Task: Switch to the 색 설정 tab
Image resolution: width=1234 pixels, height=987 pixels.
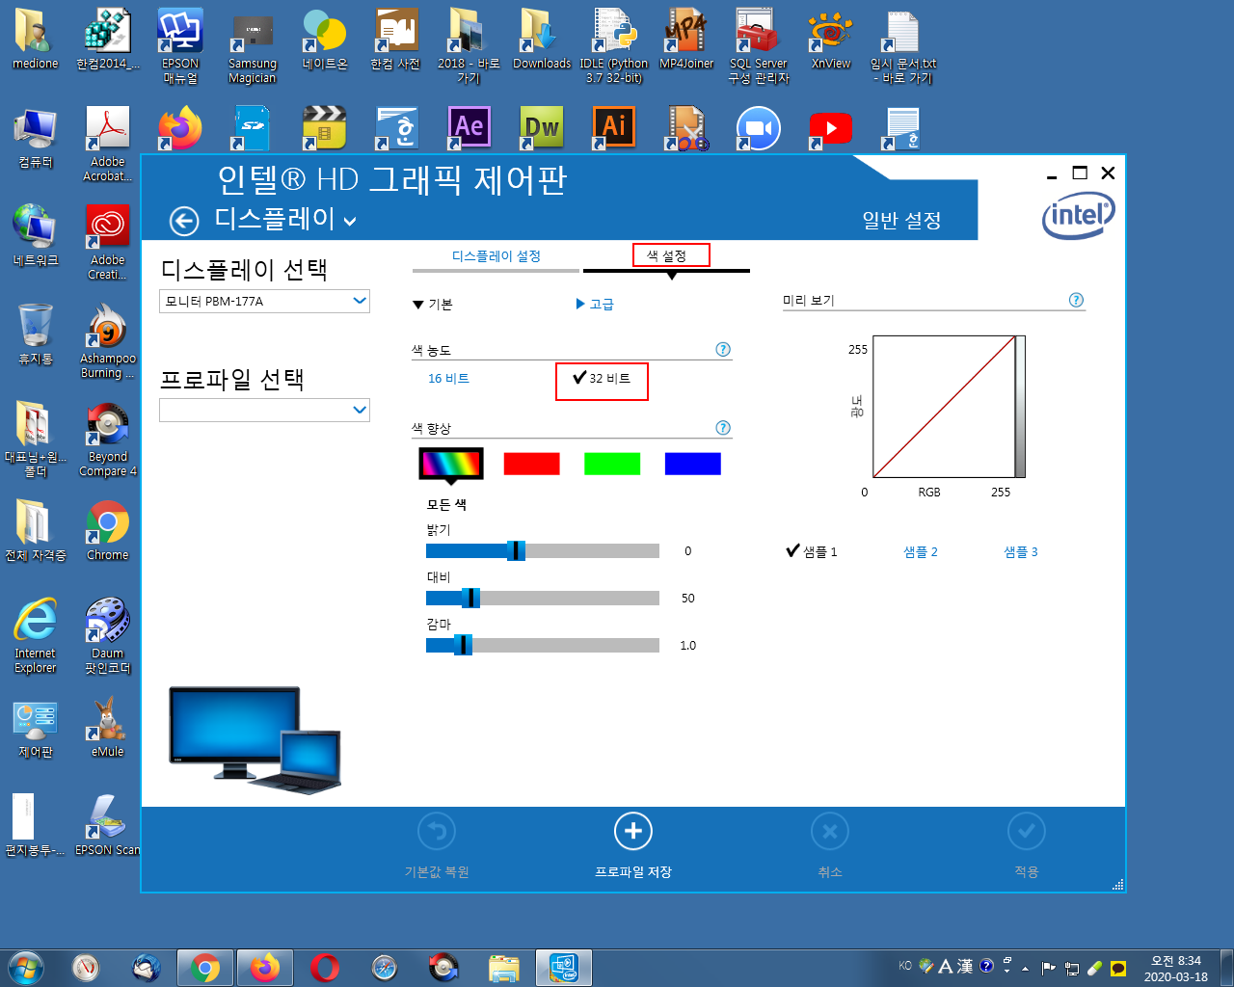Action: click(x=667, y=255)
